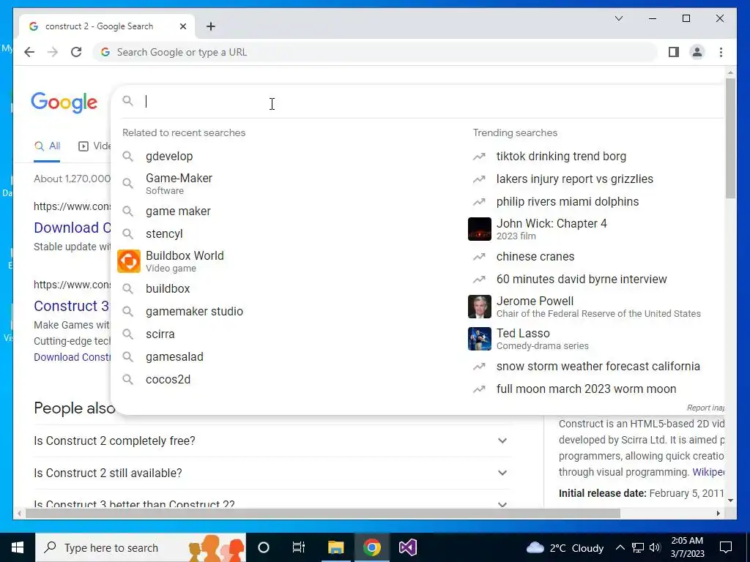Click the horizontal page scrollbar thumb
The height and width of the screenshot is (562, 750).
coord(323,514)
